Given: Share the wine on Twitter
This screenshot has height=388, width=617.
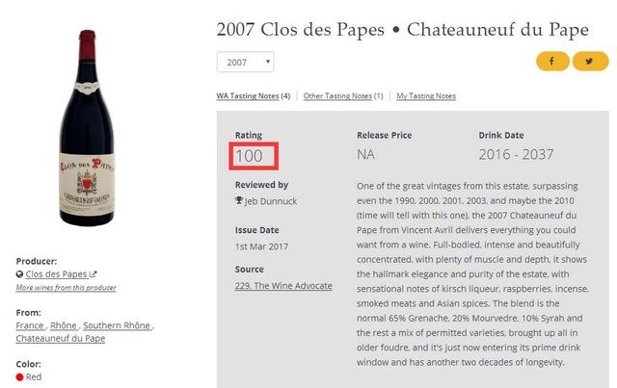Looking at the screenshot, I should [x=590, y=62].
